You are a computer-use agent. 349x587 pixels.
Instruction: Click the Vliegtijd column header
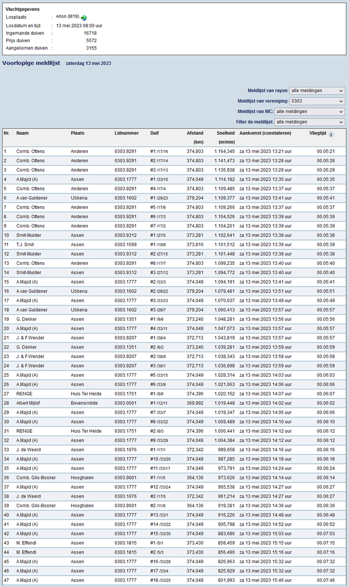[x=318, y=133]
